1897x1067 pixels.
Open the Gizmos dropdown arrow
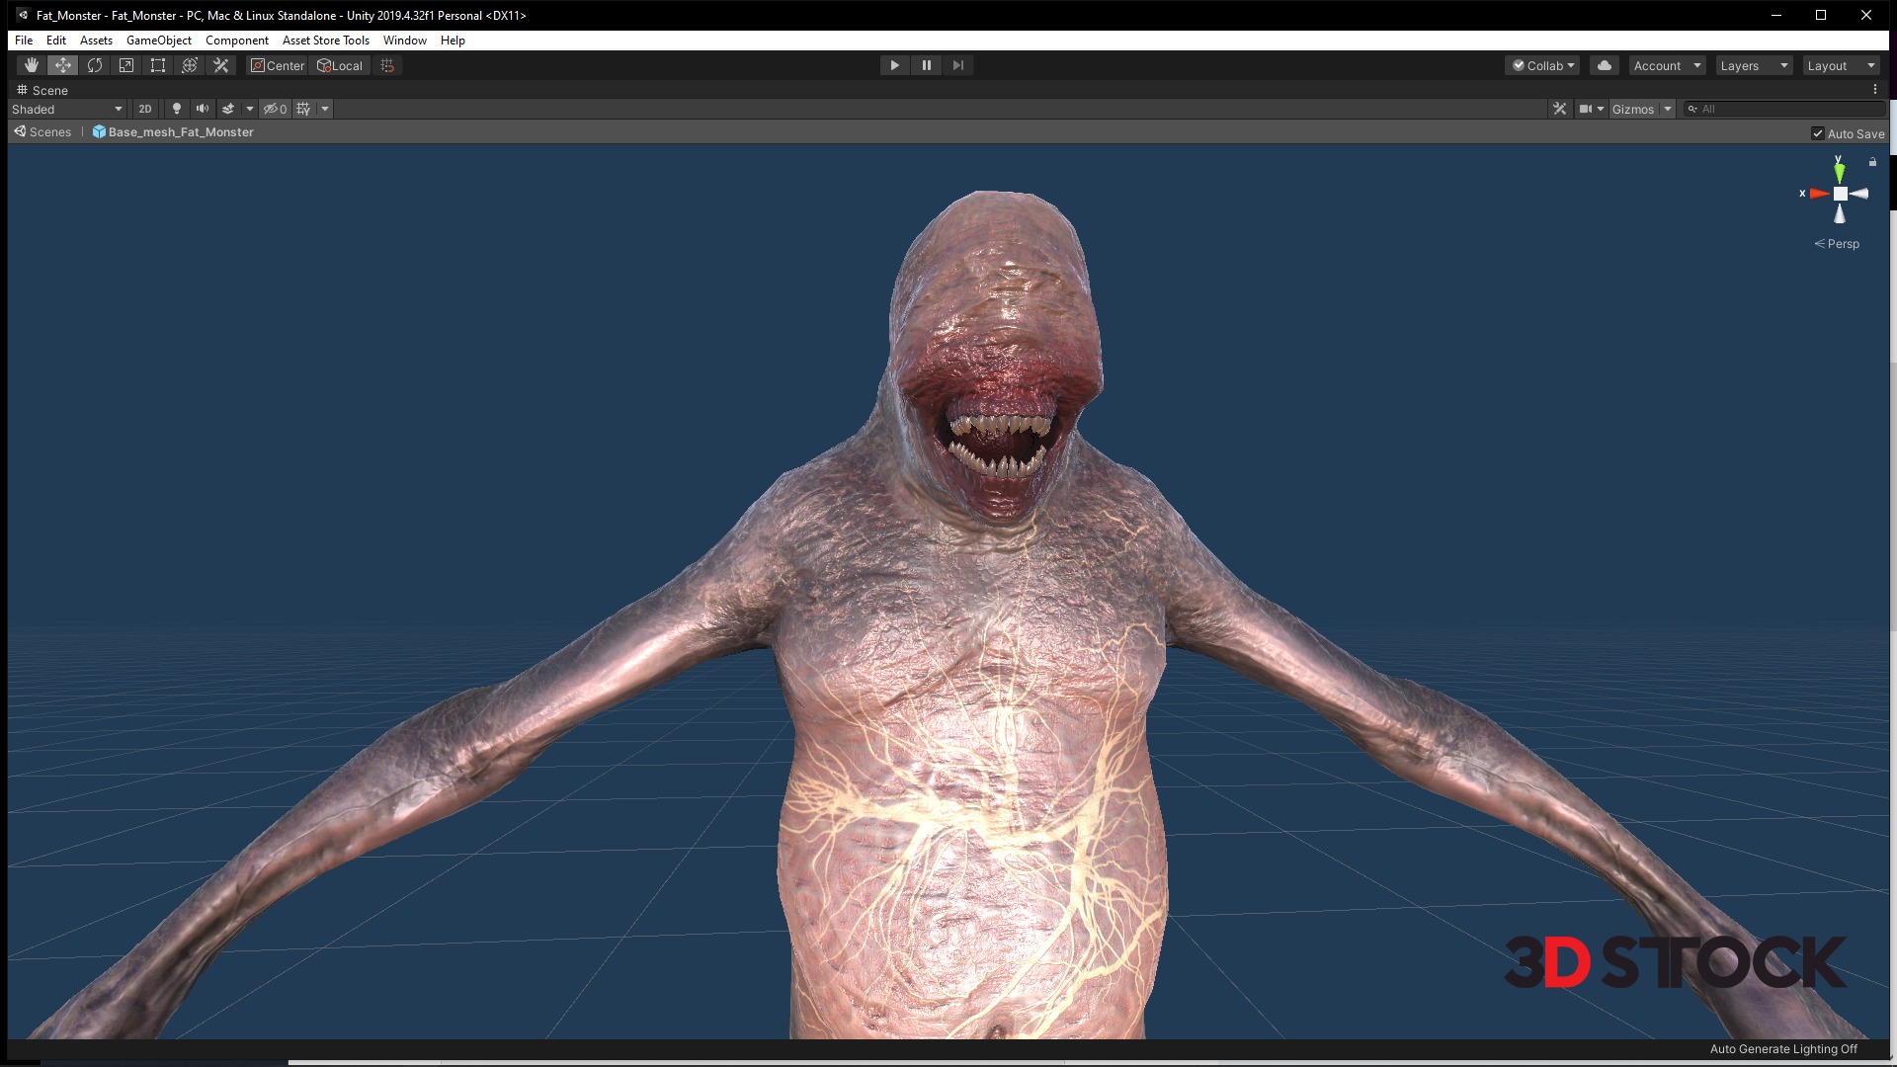click(x=1668, y=109)
